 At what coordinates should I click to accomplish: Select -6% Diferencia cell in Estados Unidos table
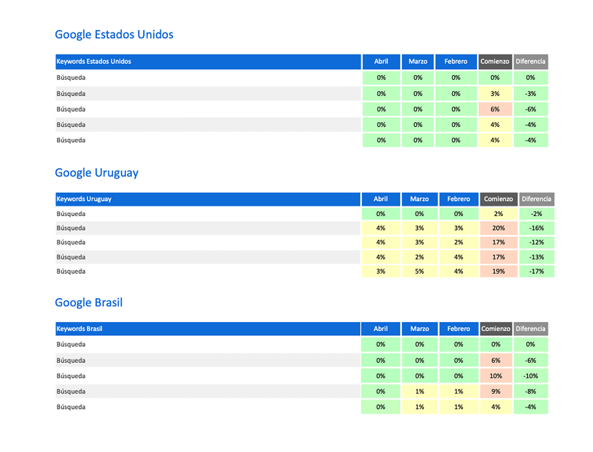[x=531, y=109]
